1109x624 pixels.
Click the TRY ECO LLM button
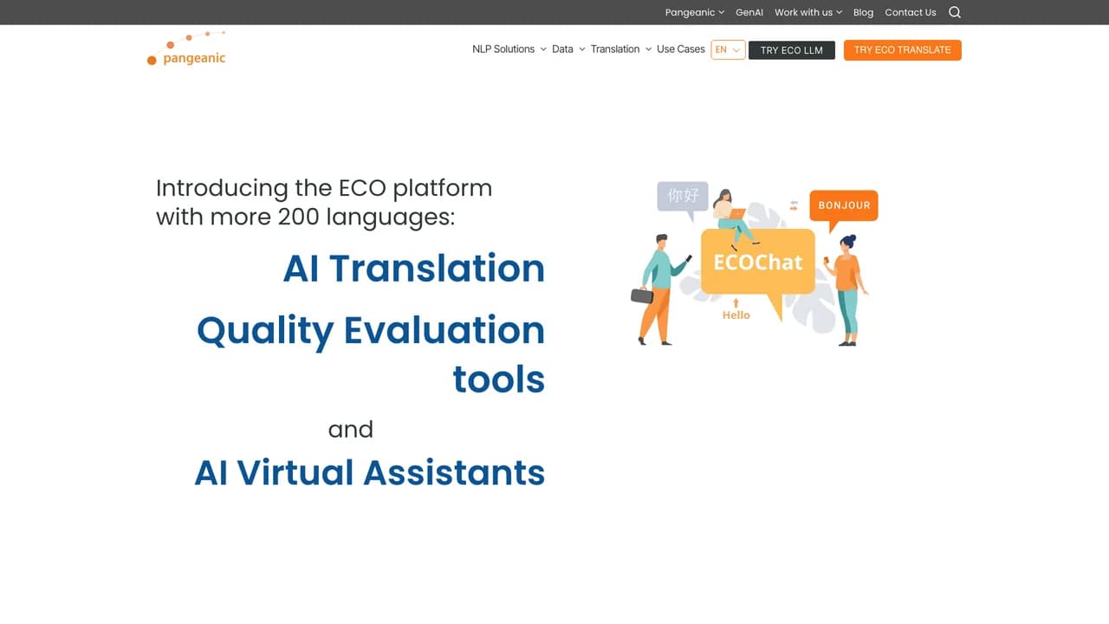click(x=792, y=50)
